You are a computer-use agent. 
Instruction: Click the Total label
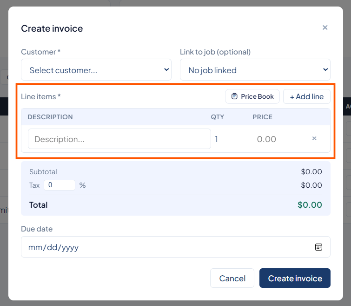pos(38,205)
